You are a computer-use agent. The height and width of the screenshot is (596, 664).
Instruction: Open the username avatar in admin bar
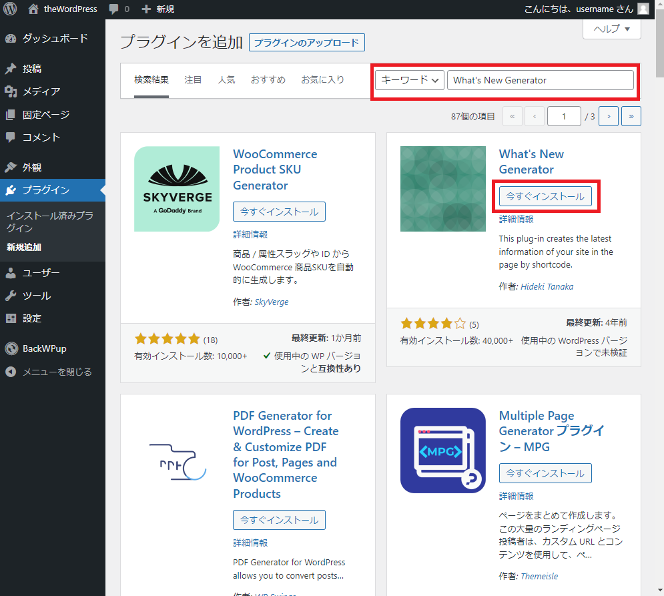pos(643,9)
